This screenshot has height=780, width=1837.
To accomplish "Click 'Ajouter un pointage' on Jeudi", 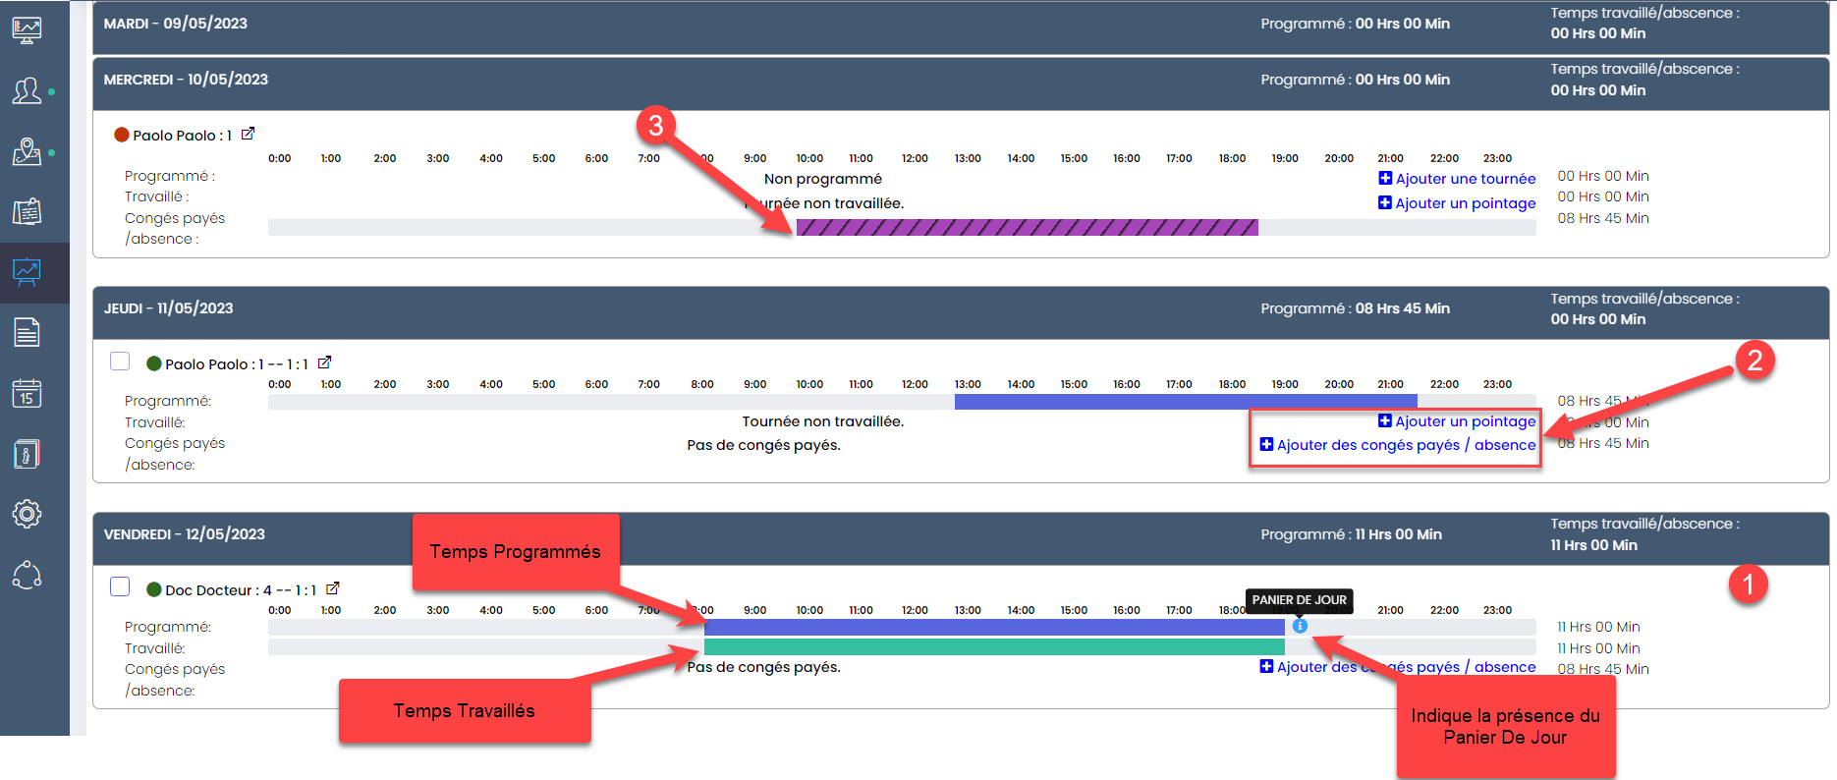I will point(1457,421).
